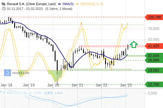Click the Jan '23 time axis label
The width and height of the screenshot is (163, 108).
coord(126,85)
